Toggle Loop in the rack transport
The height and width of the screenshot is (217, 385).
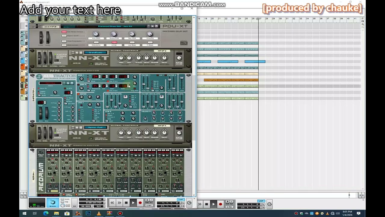[181, 200]
